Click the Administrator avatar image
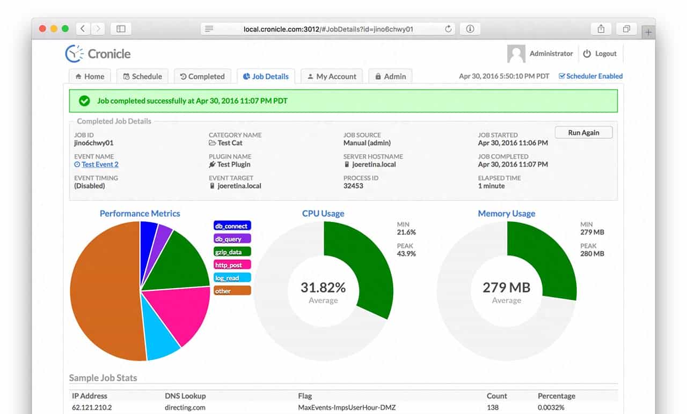Screen dimensions: 687x414 coord(516,54)
